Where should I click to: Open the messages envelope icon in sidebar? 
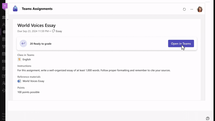pyautogui.click(x=4, y=61)
